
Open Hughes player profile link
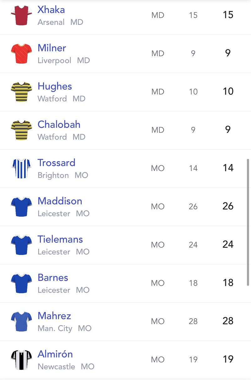[x=55, y=87]
